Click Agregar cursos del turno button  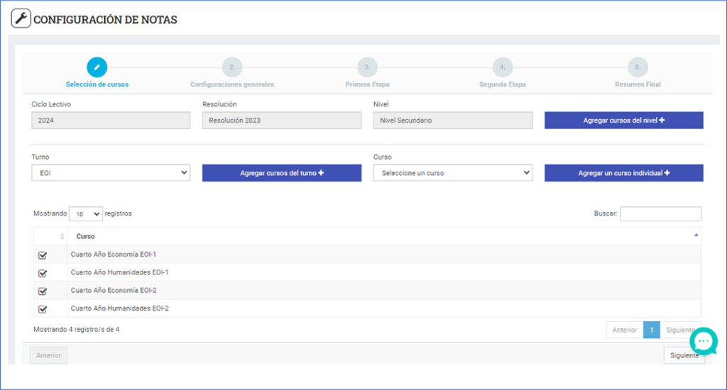(x=282, y=173)
